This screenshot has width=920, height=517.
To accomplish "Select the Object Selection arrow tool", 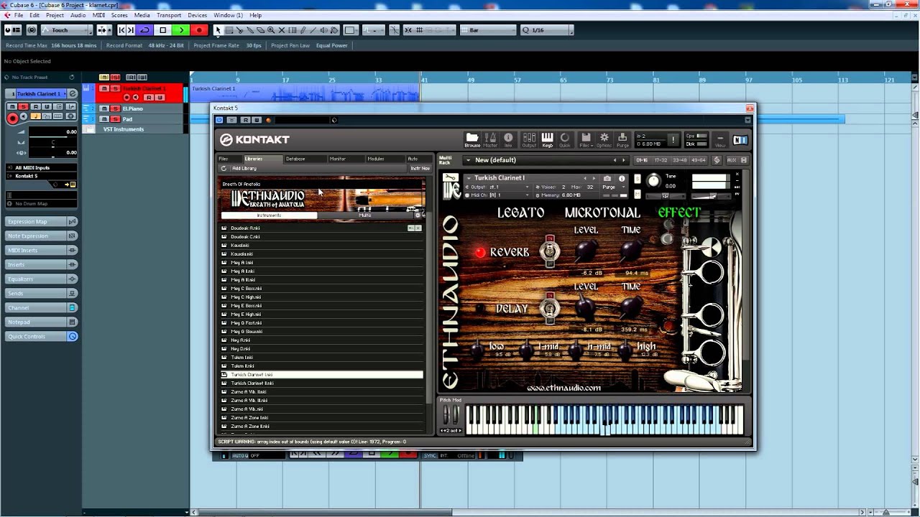I will point(218,30).
